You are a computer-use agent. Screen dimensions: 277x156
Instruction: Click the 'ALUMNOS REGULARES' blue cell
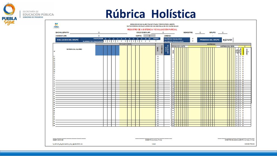(x=177, y=39)
